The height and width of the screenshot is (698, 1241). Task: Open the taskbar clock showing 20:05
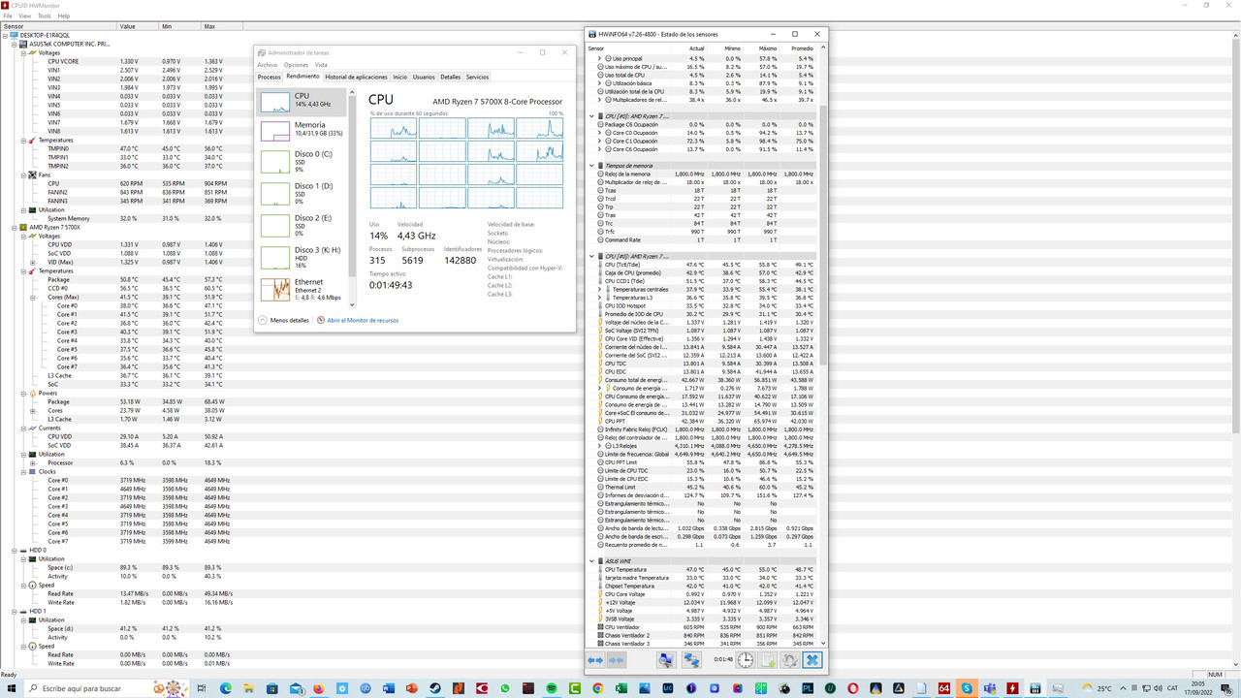click(x=1196, y=688)
